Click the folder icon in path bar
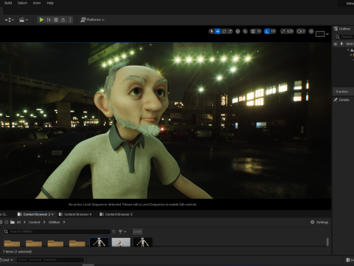This screenshot has width=354, height=266. (x=13, y=222)
